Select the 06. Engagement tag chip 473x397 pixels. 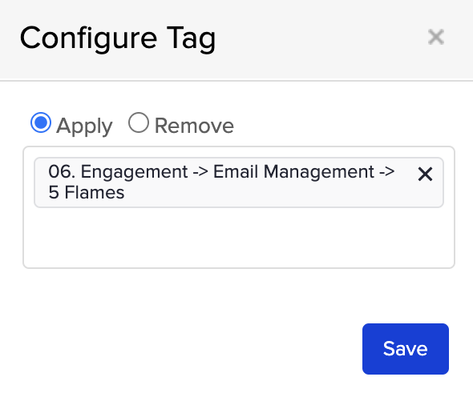pyautogui.click(x=239, y=182)
